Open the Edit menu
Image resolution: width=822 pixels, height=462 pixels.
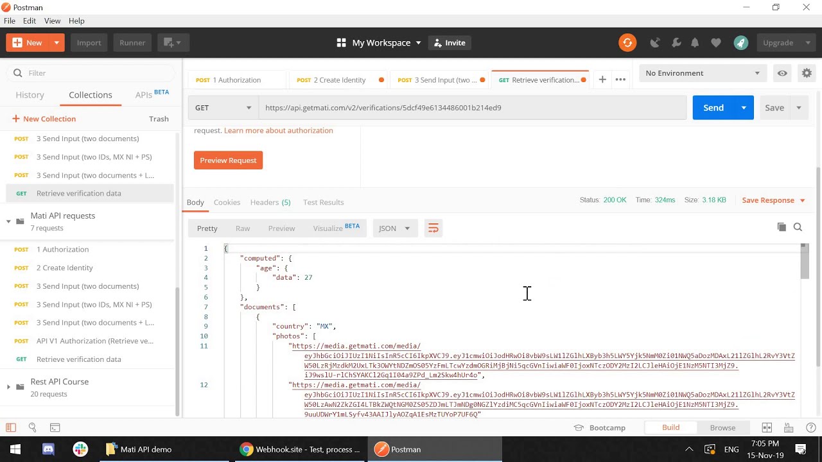[x=30, y=21]
